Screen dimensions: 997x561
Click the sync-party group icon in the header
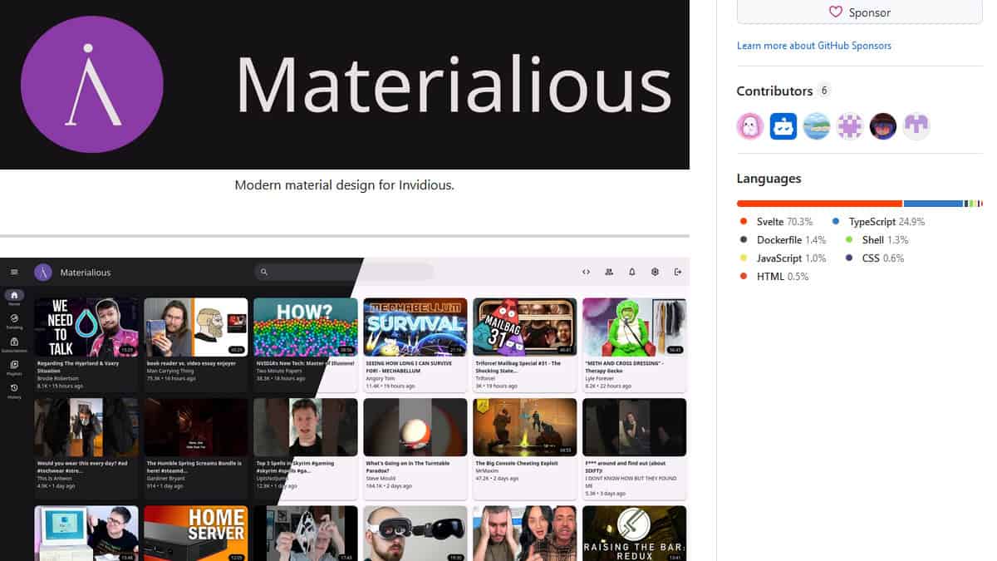point(609,272)
